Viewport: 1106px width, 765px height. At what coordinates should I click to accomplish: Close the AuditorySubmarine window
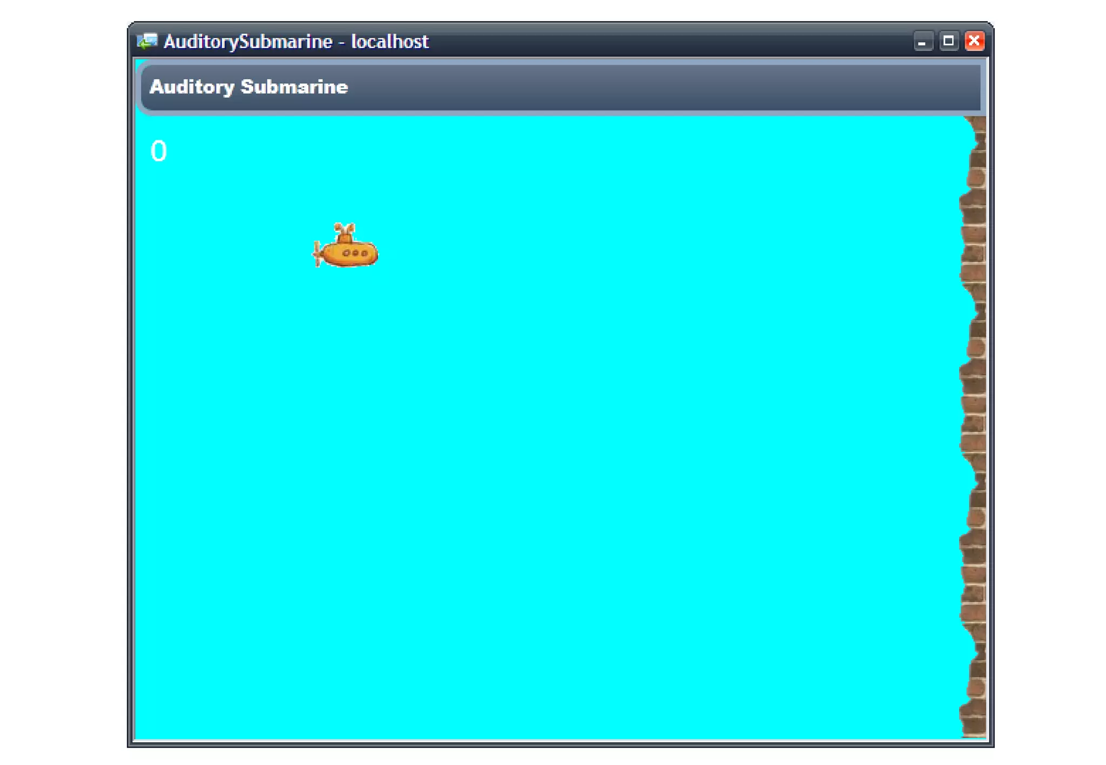tap(974, 41)
